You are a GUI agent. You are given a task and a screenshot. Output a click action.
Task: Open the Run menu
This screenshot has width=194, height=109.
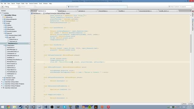click(x=27, y=4)
